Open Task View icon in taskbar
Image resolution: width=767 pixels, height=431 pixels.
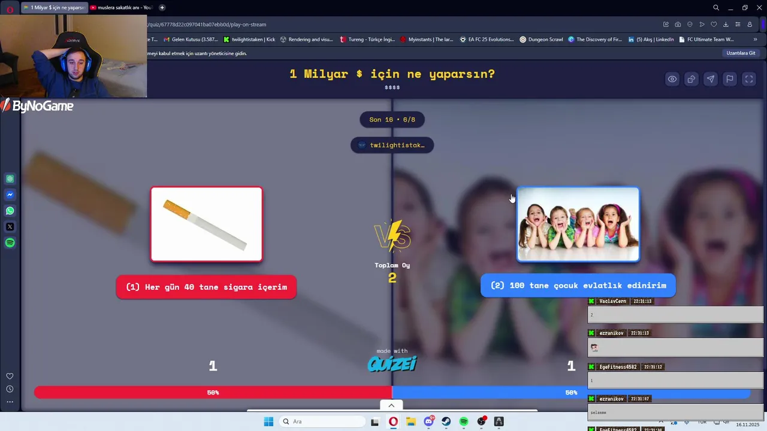point(375,421)
